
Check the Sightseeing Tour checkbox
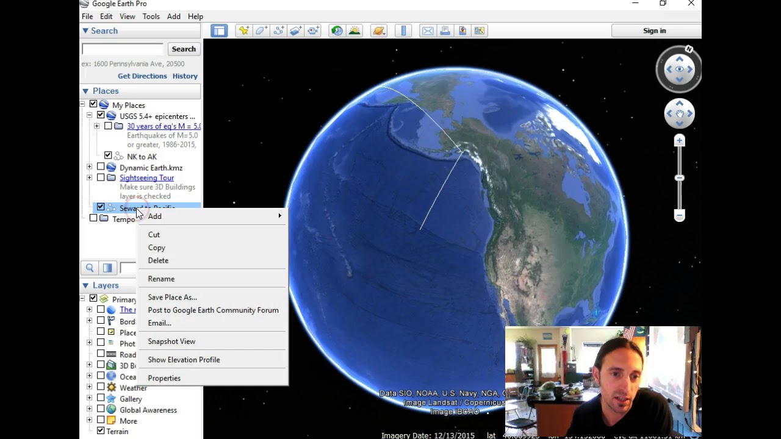coord(101,177)
